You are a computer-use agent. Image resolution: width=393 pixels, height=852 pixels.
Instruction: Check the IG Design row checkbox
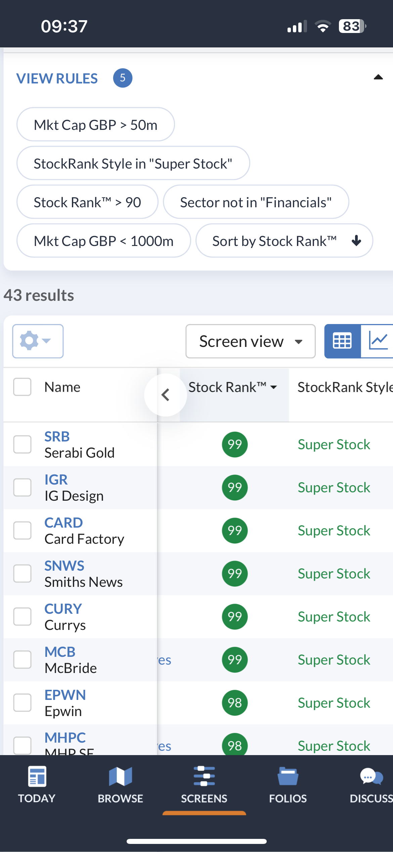[x=22, y=488]
